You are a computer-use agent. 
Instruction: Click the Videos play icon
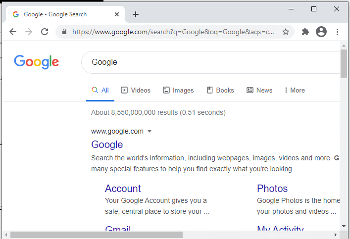(x=124, y=90)
